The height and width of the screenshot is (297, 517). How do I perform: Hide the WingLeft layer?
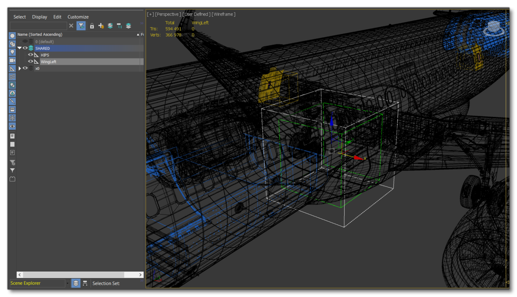(x=30, y=62)
